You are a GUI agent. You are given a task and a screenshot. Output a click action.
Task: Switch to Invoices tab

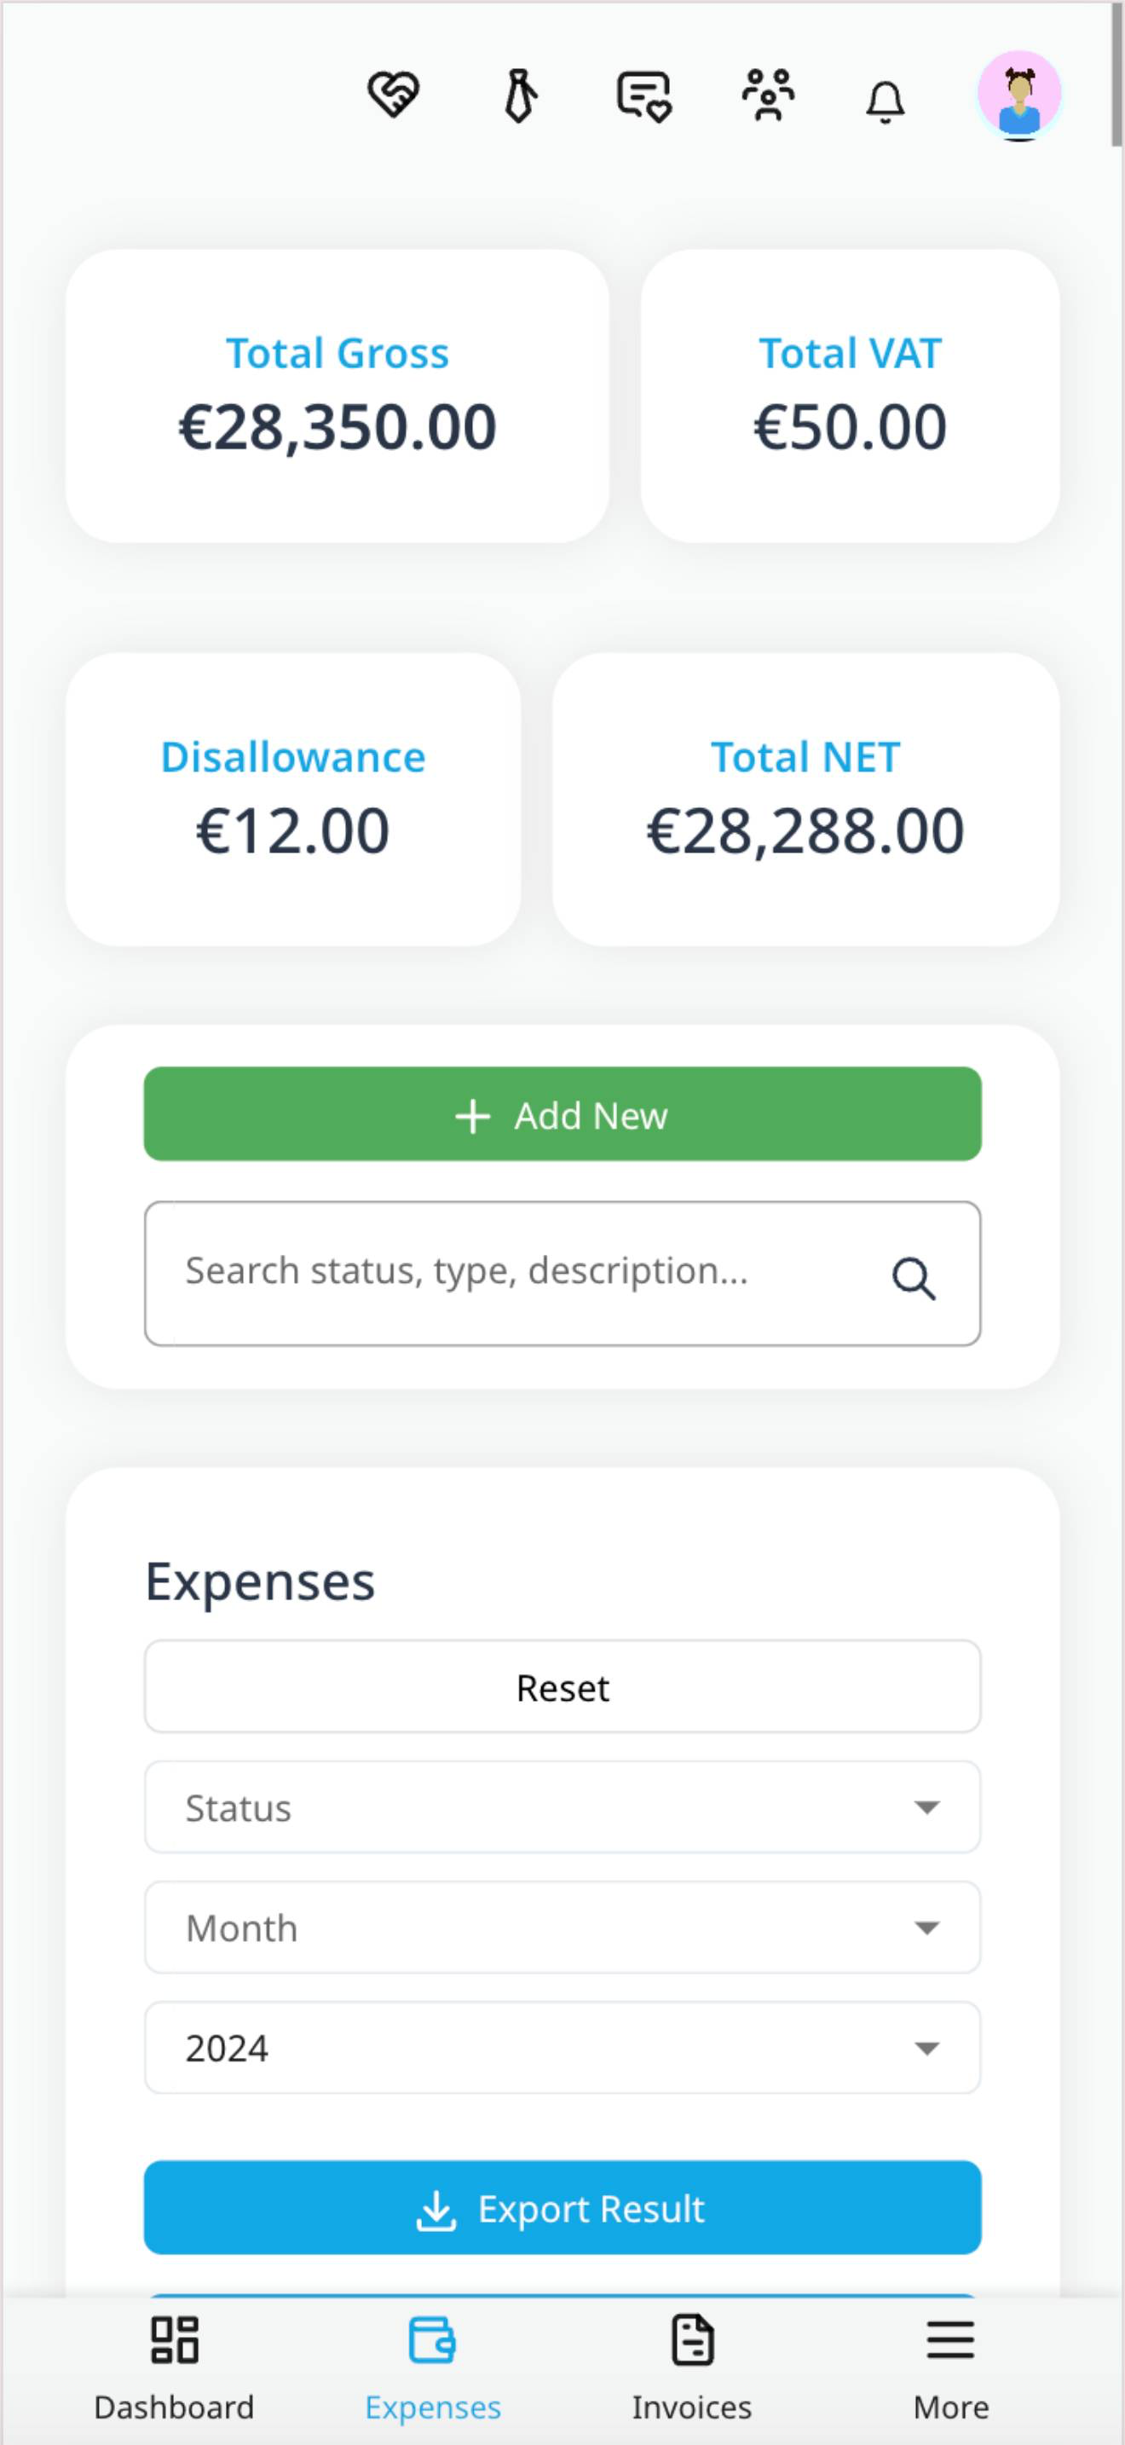[692, 2368]
